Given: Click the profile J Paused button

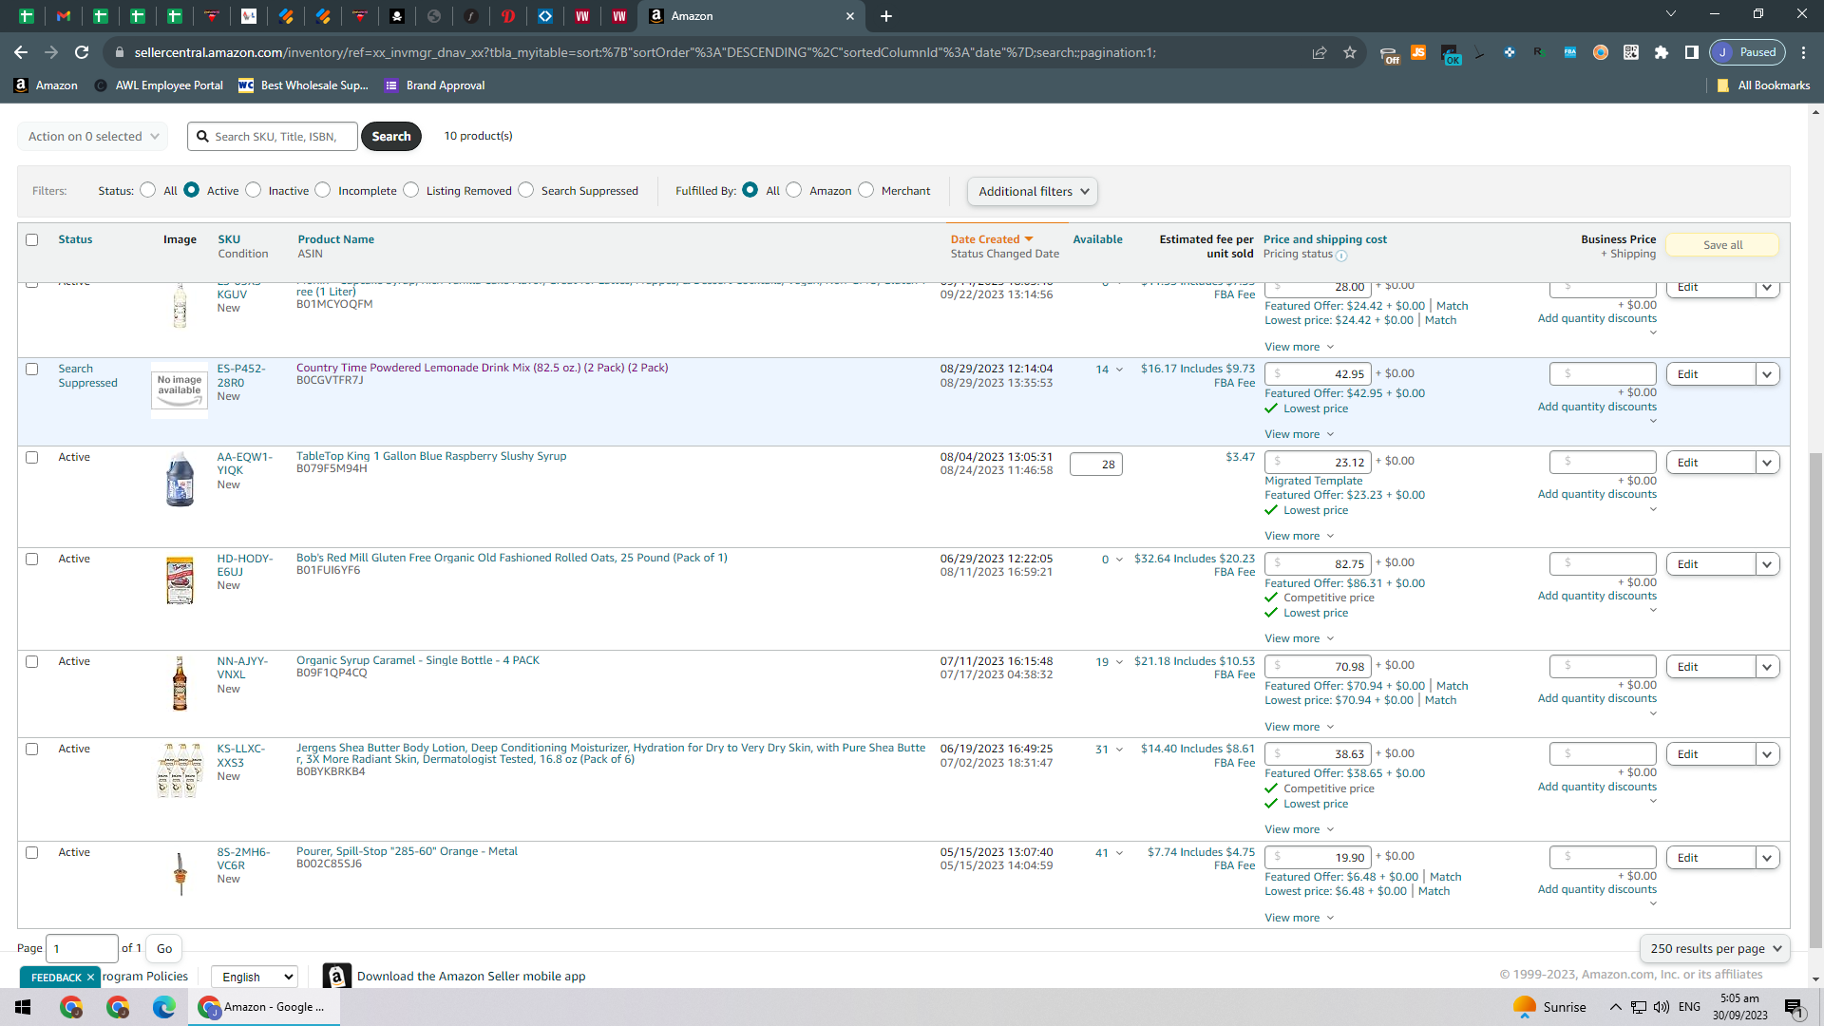Looking at the screenshot, I should pos(1747,52).
